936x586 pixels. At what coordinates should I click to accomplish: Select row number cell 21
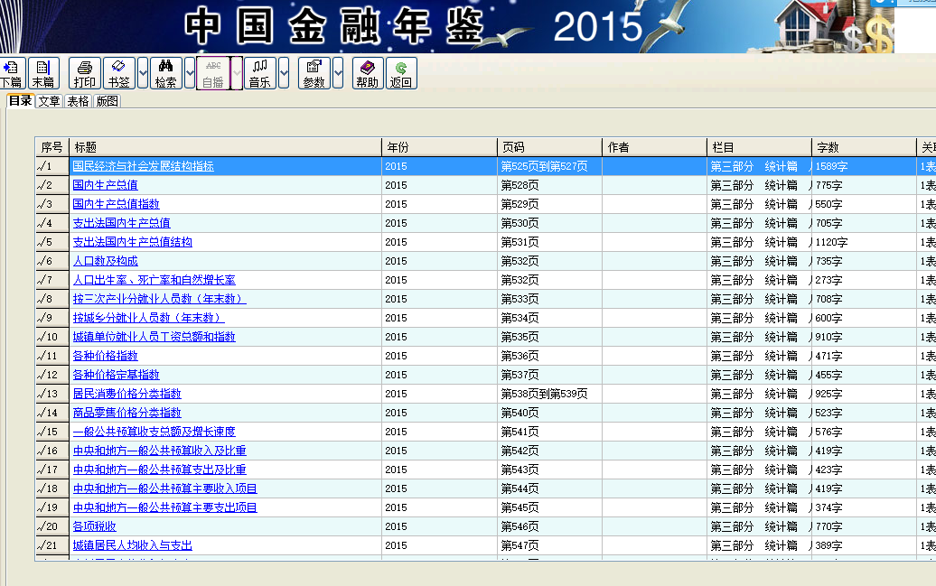pos(51,545)
